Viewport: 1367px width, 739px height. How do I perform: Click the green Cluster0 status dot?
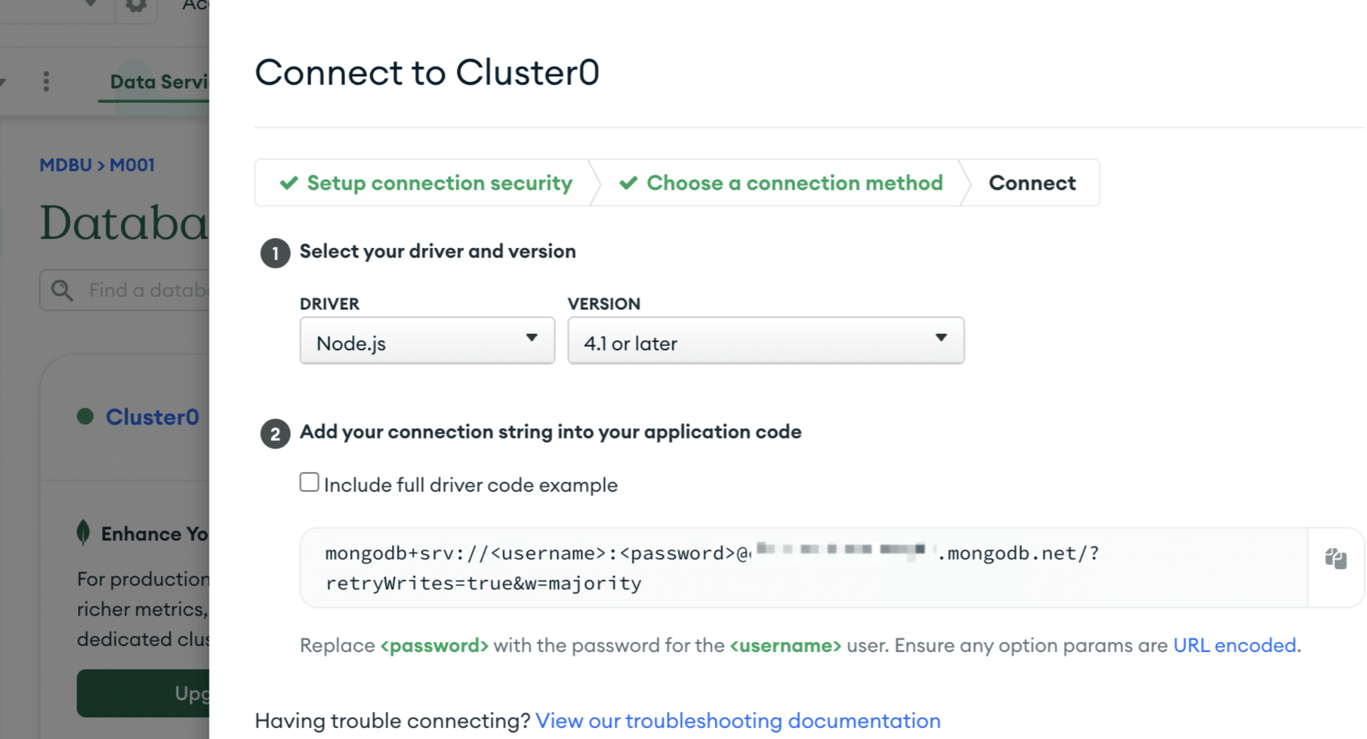coord(85,416)
